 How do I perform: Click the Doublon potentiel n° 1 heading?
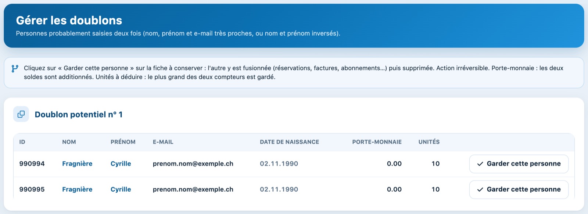[x=79, y=114]
